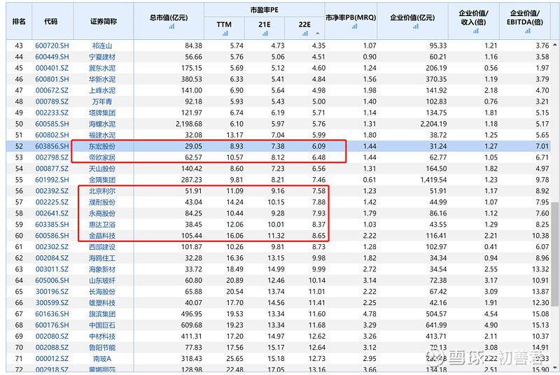Viewport: 560px width, 375px height.
Task: Open stock code 600720.SH
Action: click(x=52, y=45)
